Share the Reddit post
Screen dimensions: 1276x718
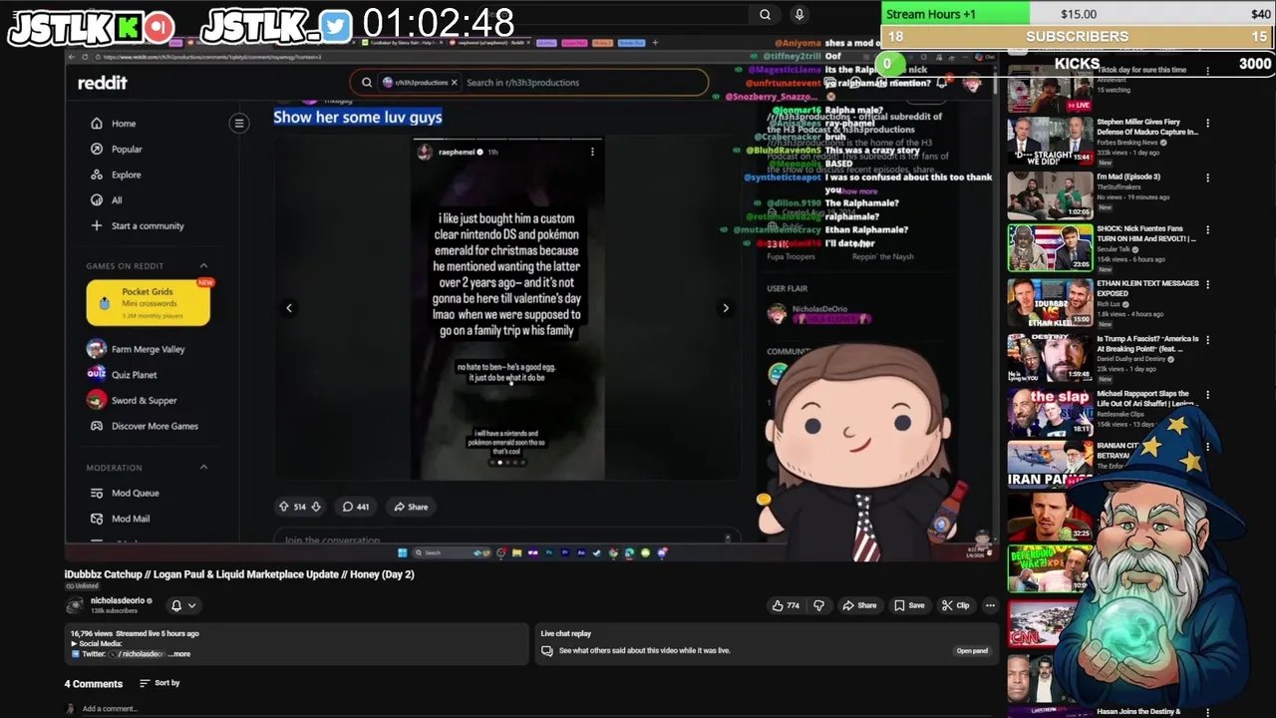pyautogui.click(x=411, y=507)
